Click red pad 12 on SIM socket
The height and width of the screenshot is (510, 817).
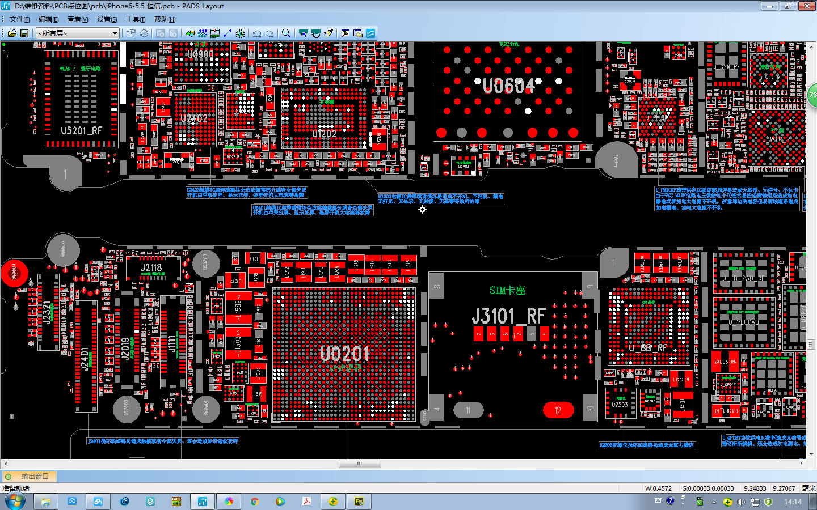point(558,410)
